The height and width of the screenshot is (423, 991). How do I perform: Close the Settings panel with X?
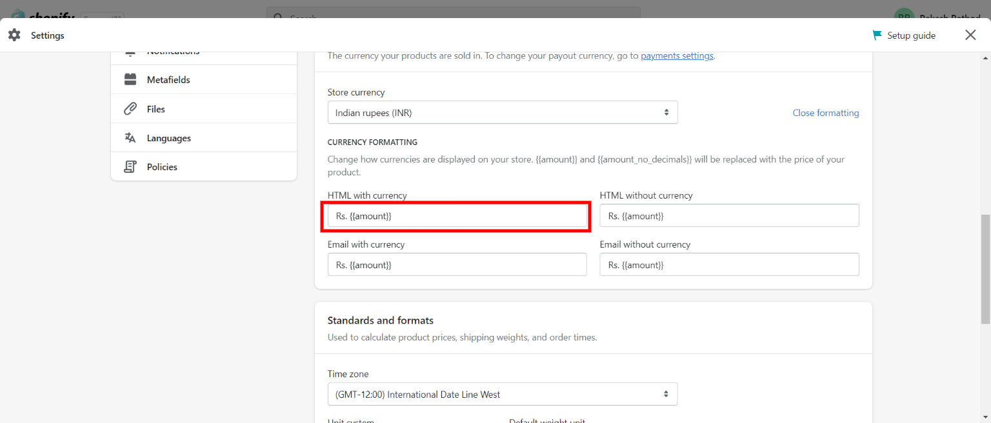[x=970, y=35]
